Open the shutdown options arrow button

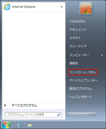pyautogui.click(x=93, y=114)
